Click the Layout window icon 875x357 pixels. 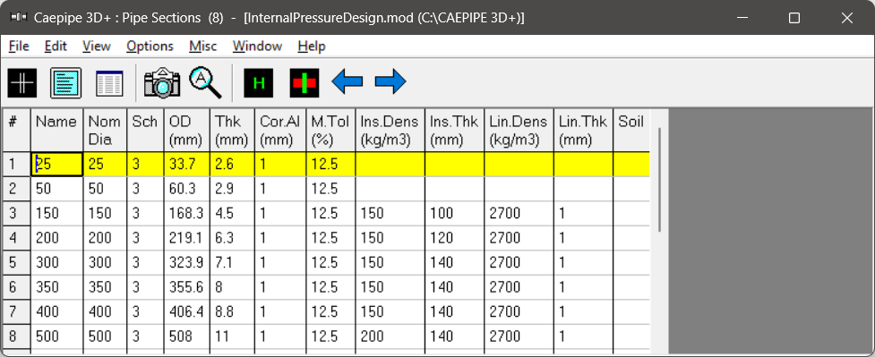click(66, 83)
